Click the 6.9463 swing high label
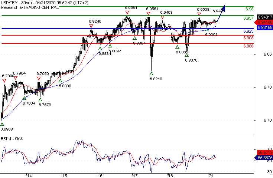This screenshot has width=273, height=178. click(x=166, y=13)
